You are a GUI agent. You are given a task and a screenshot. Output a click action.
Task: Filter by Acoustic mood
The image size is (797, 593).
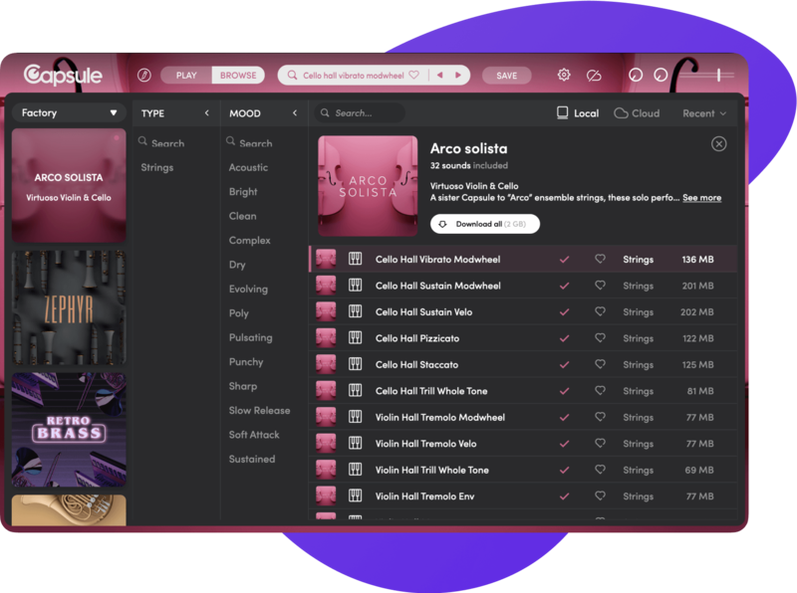point(248,167)
